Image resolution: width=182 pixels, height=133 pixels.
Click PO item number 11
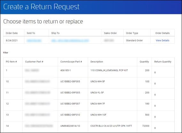tap(7, 93)
